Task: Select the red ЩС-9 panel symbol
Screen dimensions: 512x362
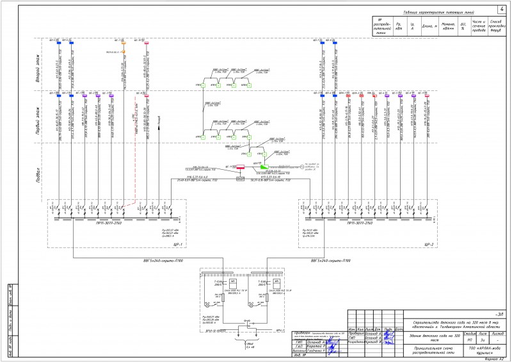Action: point(241,167)
